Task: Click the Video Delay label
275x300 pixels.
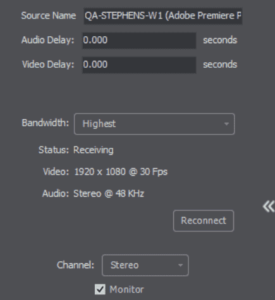Action: [48, 64]
